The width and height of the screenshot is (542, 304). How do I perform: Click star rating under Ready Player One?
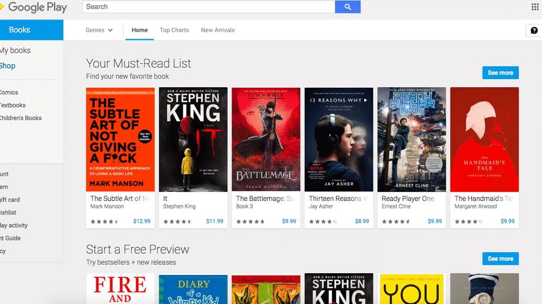[x=396, y=221]
